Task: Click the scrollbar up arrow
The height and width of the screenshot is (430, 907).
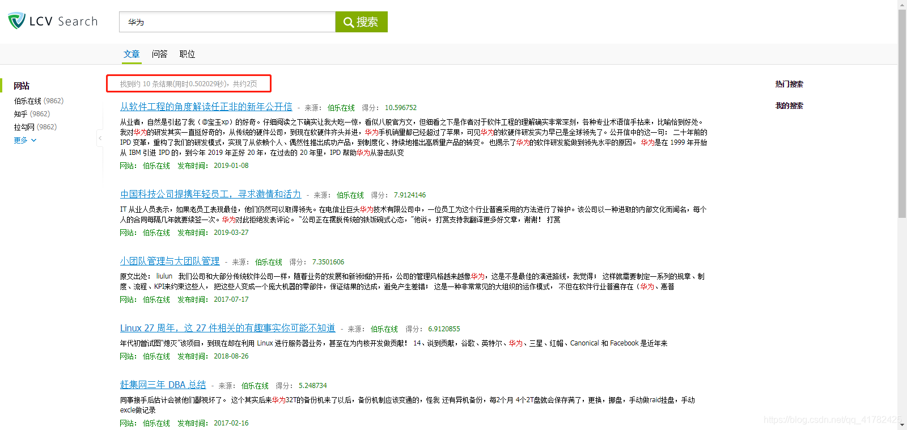Action: [x=902, y=4]
